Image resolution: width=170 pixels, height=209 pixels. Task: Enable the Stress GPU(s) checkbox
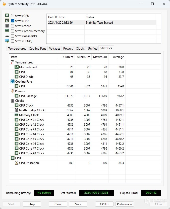[13, 41]
